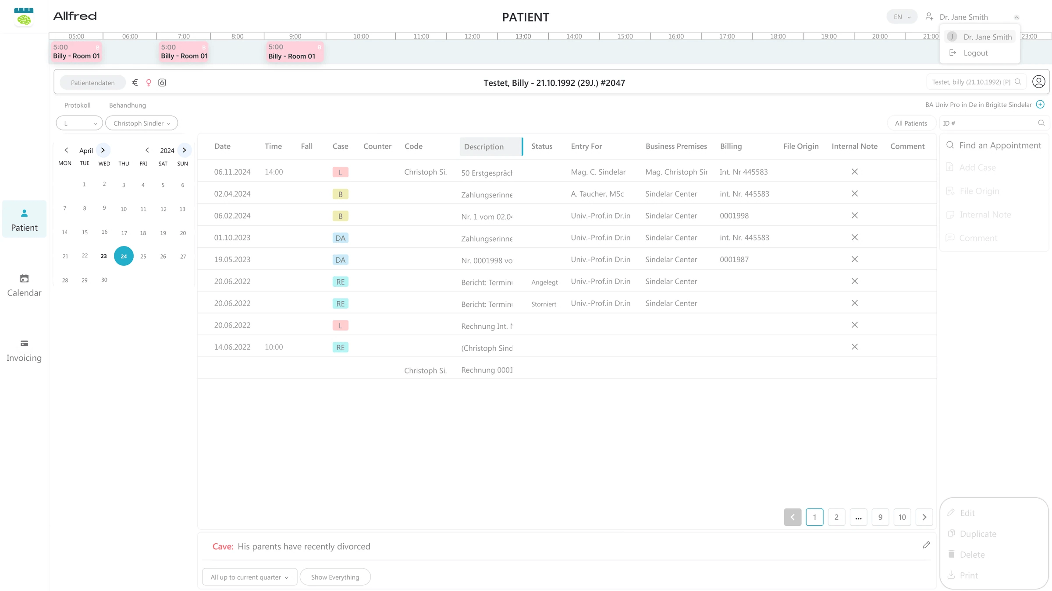Sort by the Description column header
This screenshot has width=1052, height=591.
[490, 147]
